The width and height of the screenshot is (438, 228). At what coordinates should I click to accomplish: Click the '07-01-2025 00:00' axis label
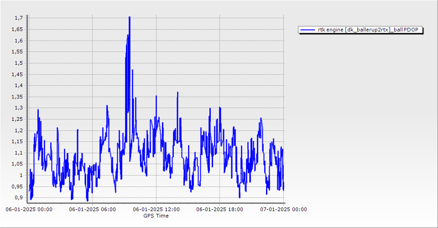(283, 209)
